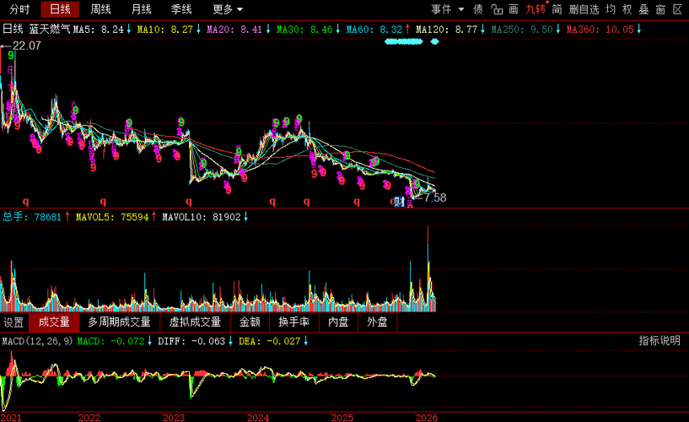Select the 虚拟成交量 tab
689x422 pixels.
195,322
